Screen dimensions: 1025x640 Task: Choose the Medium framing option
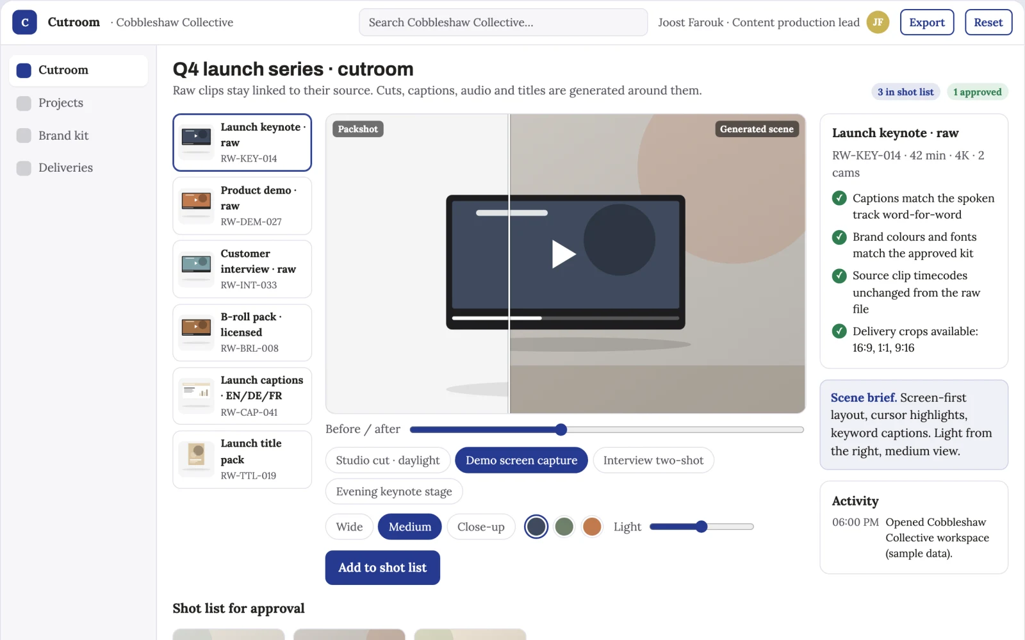tap(410, 527)
